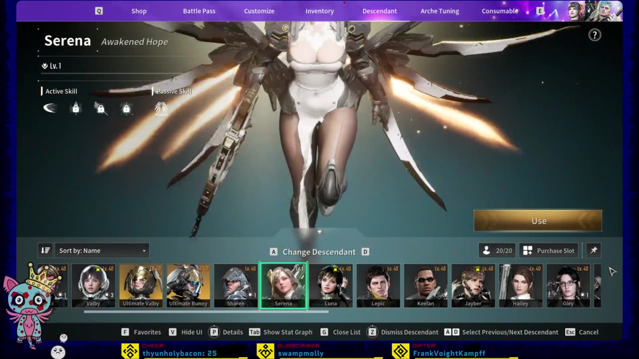Click Cancel next to Esc
The image size is (639, 359).
click(589, 332)
